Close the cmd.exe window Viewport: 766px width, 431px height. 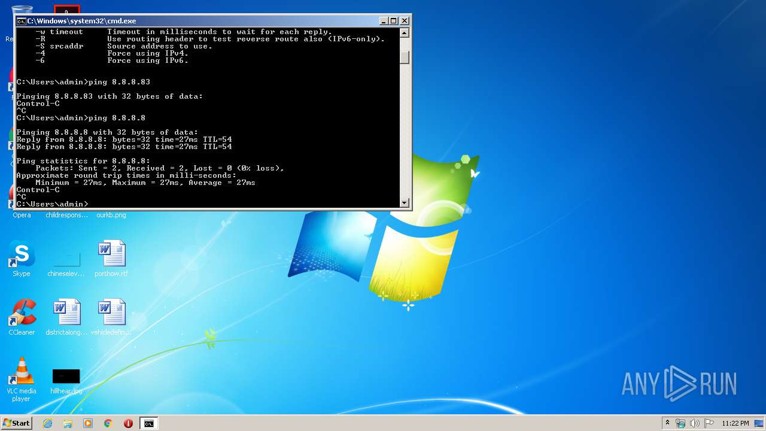pos(405,21)
